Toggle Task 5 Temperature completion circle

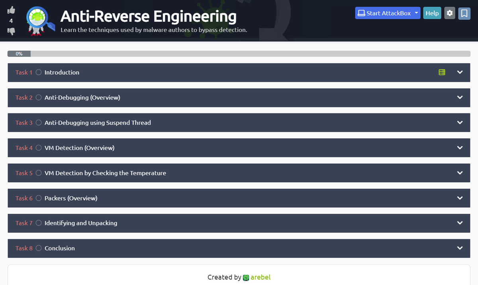pos(39,173)
